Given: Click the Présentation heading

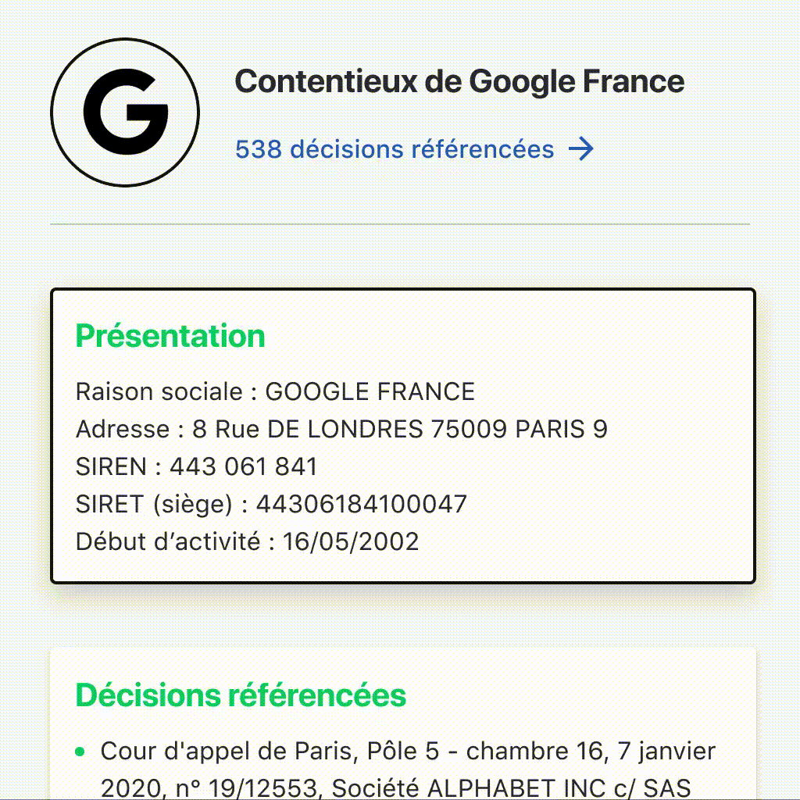Looking at the screenshot, I should point(170,336).
